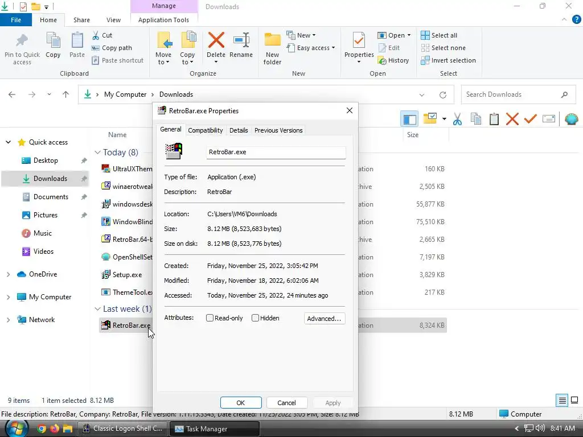Click the Copy ribbon button
This screenshot has width=583, height=437.
tap(53, 46)
